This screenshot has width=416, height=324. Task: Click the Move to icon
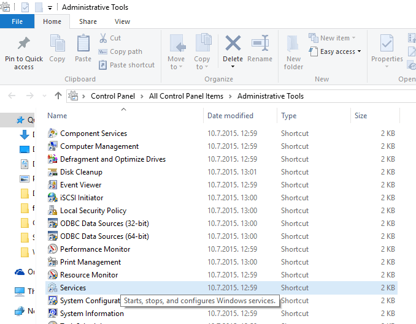coord(177,43)
